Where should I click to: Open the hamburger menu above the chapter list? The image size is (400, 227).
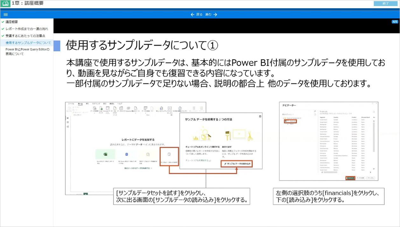(5, 14)
